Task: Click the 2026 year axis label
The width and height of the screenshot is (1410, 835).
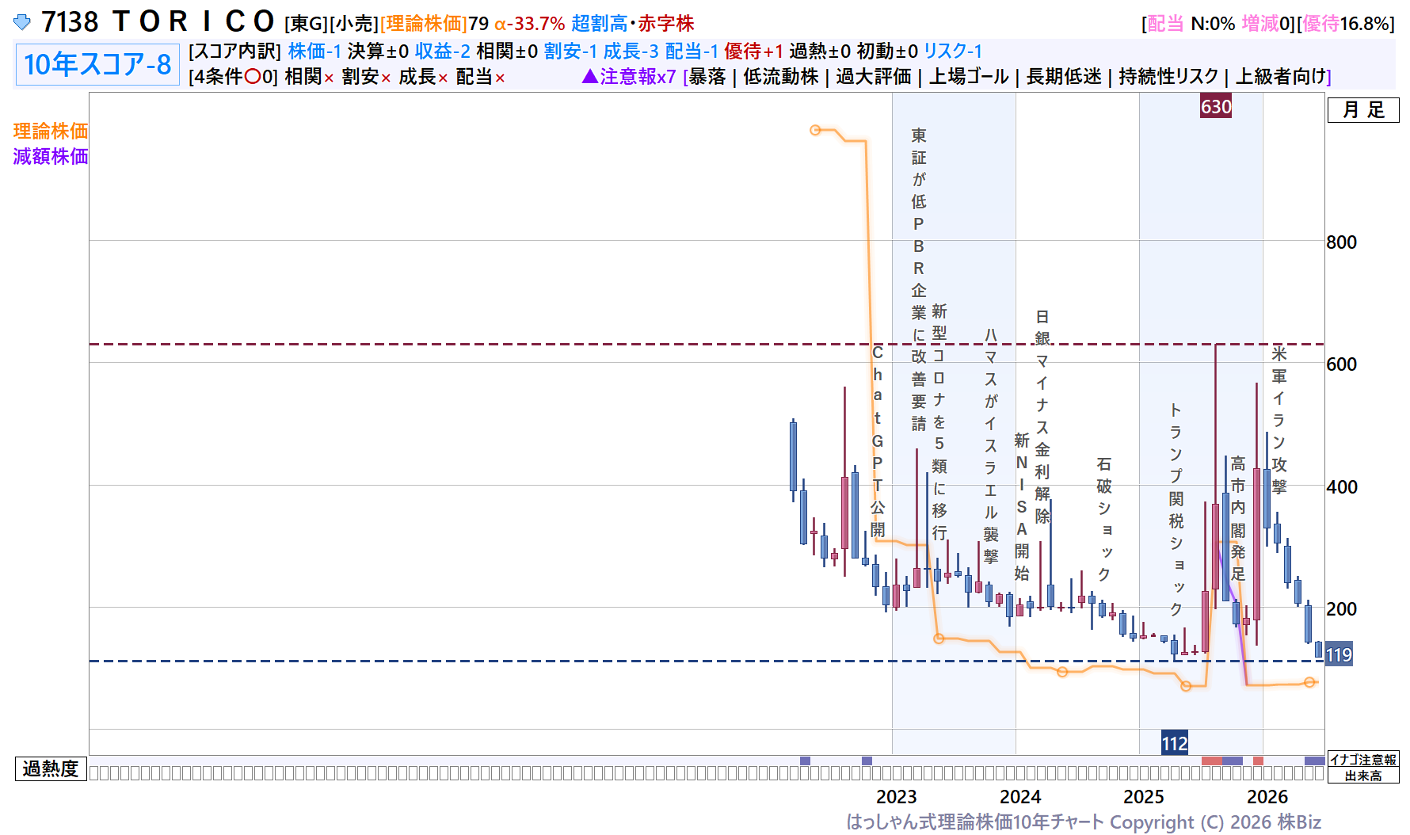Action: coord(1267,797)
